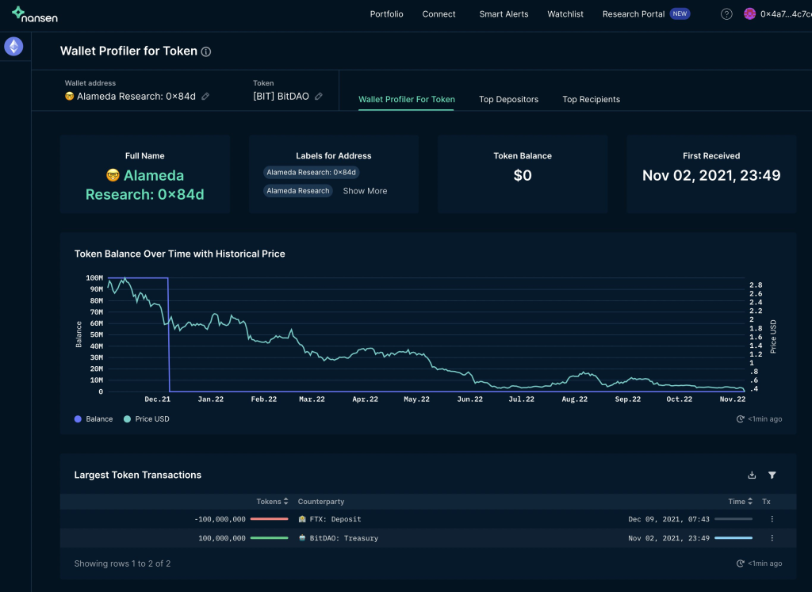Click the BitDAO Treasury counterparty icon
The width and height of the screenshot is (812, 592).
(x=302, y=538)
